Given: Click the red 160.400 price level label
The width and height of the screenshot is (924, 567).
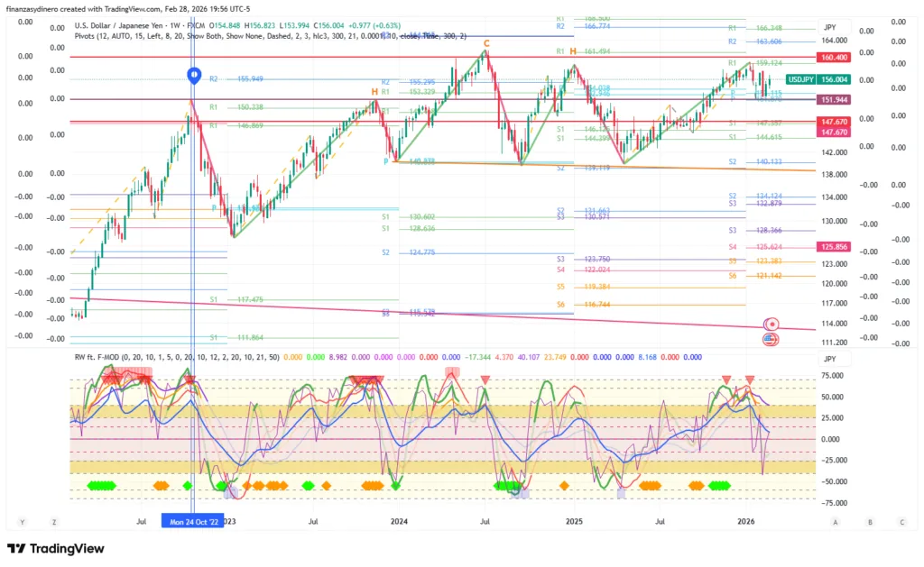Looking at the screenshot, I should [x=833, y=57].
